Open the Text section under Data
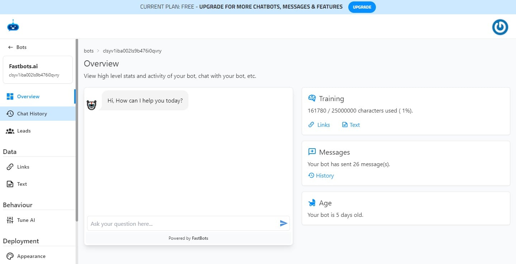 coord(21,184)
